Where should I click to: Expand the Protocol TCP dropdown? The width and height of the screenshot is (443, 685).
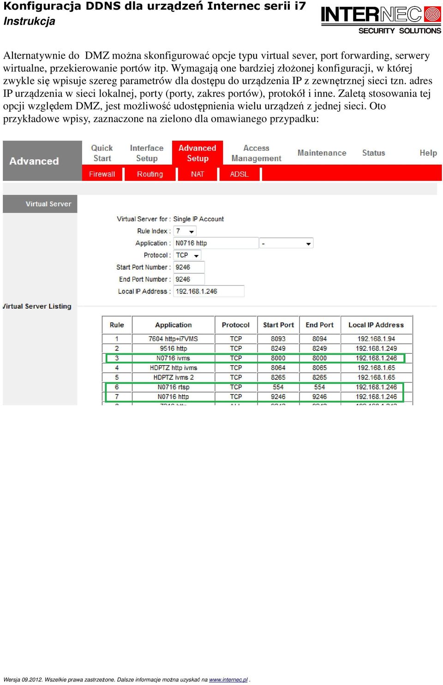pos(187,255)
